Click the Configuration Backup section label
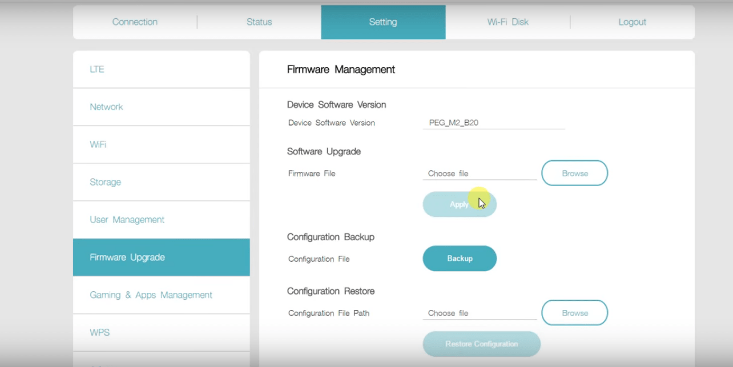The width and height of the screenshot is (733, 367). coord(331,237)
